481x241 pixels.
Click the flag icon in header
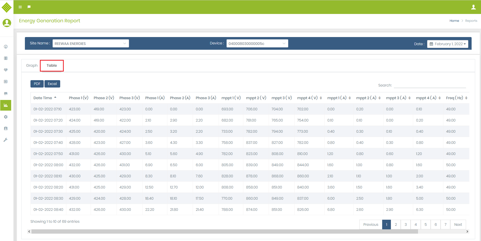click(29, 7)
